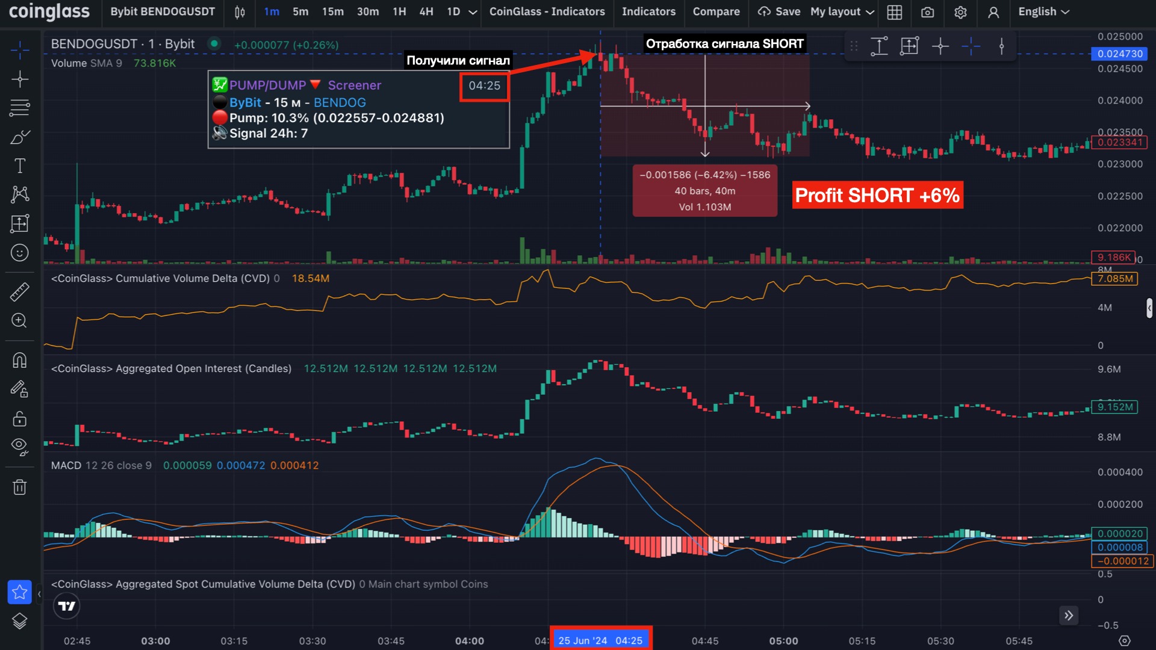Open the Indicators menu
Image resolution: width=1156 pixels, height=650 pixels.
coord(648,12)
